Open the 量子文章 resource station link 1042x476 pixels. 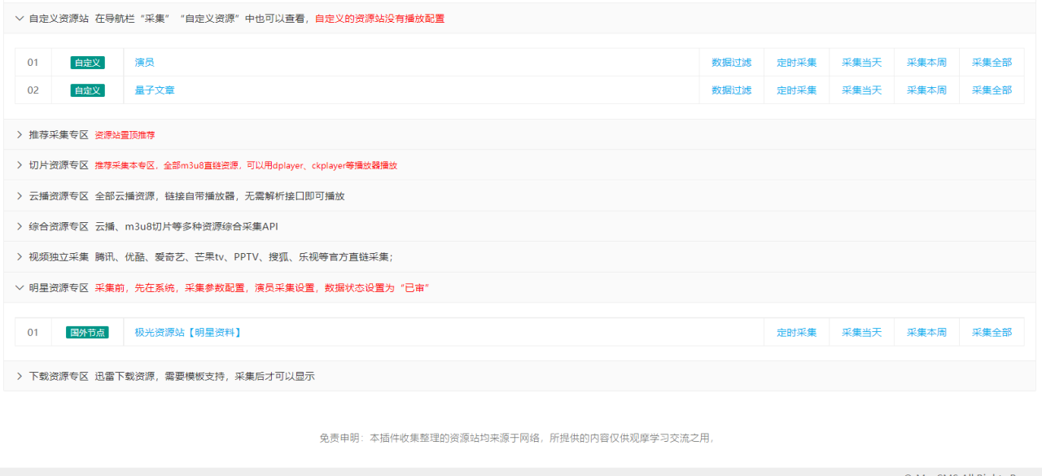point(153,90)
